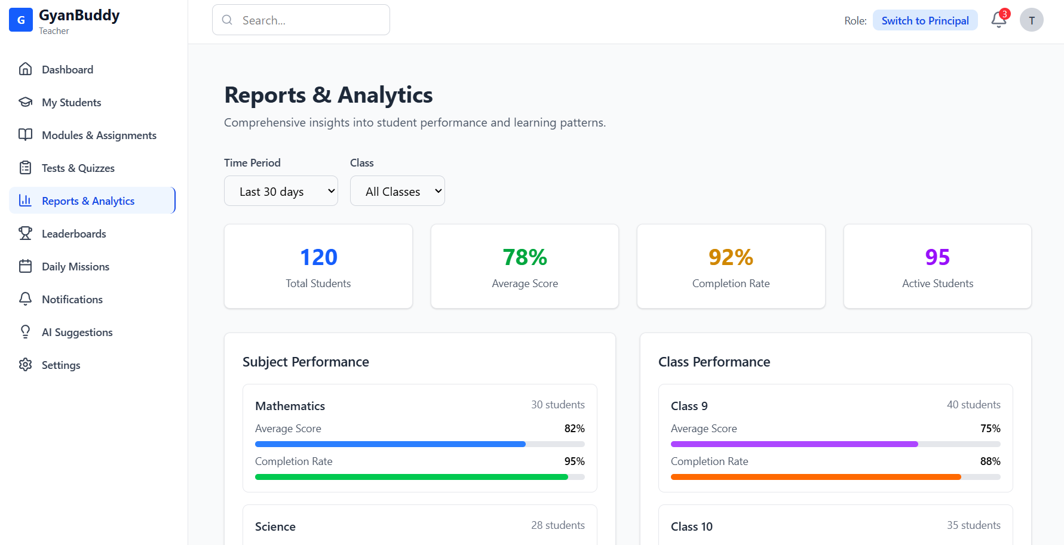Screen dimensions: 1064x545
Task: Click the Completion Rate stat card
Action: click(x=731, y=266)
